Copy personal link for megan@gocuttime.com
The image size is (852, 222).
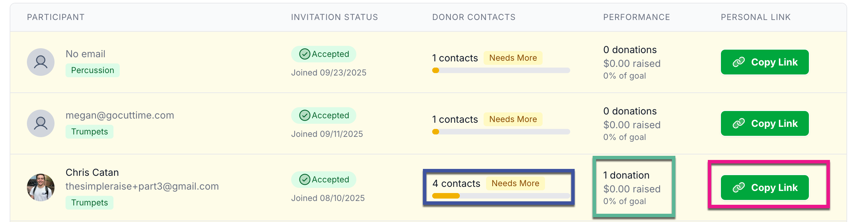pos(764,123)
